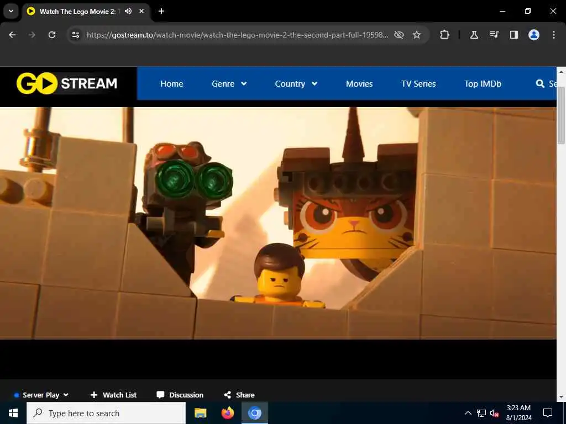Show hidden system tray icons
566x424 pixels.
pos(468,413)
